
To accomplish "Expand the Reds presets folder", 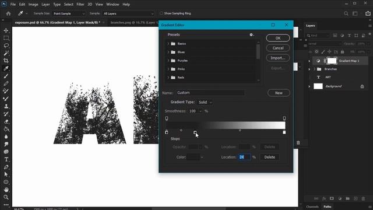I will 168,78.
